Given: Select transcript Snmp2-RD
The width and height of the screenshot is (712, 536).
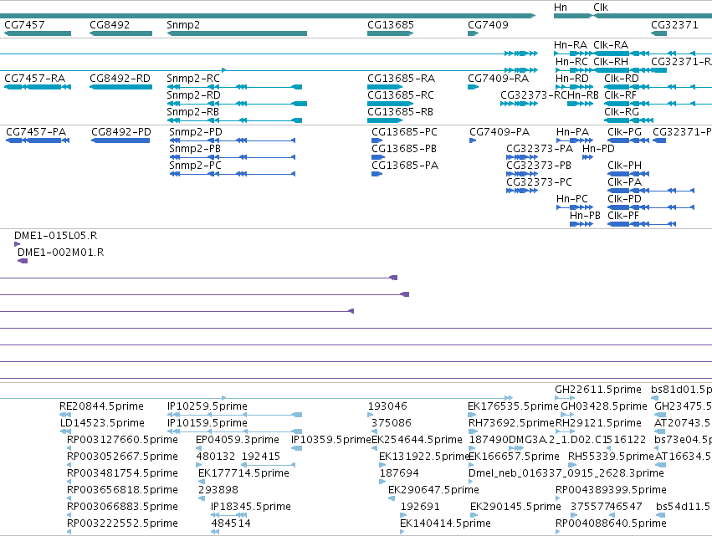Looking at the screenshot, I should pos(193,95).
